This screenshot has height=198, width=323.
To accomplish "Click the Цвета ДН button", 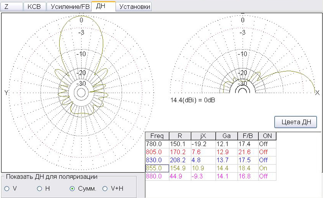I will (x=295, y=122).
